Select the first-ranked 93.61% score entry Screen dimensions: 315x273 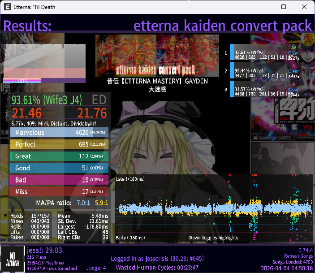(x=264, y=52)
